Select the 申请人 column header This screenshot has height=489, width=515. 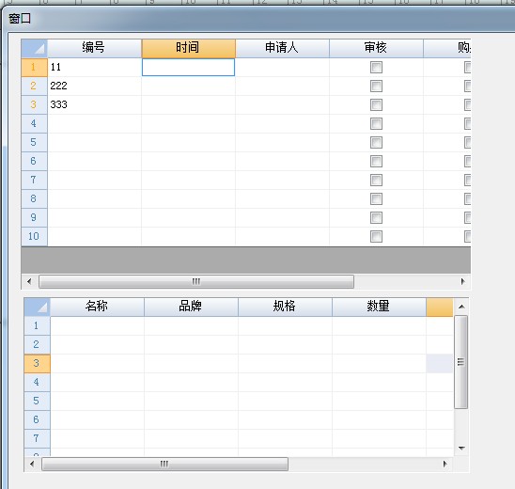click(283, 48)
